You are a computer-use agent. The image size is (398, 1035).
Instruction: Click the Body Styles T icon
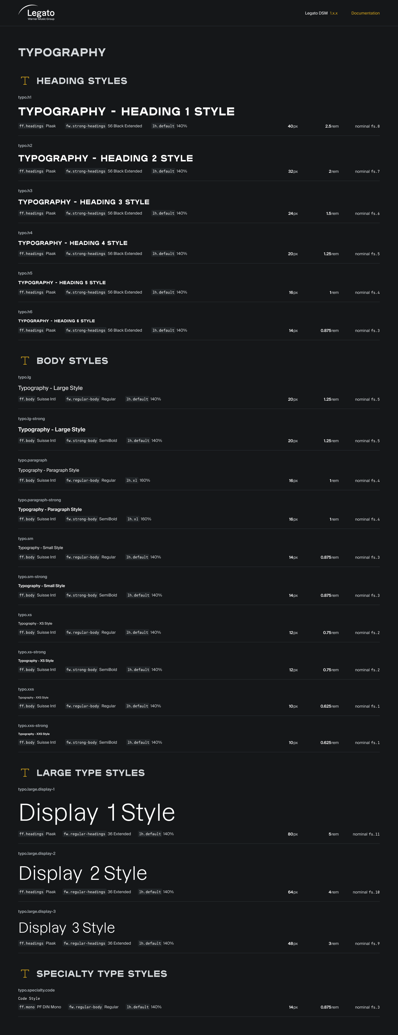pyautogui.click(x=25, y=360)
